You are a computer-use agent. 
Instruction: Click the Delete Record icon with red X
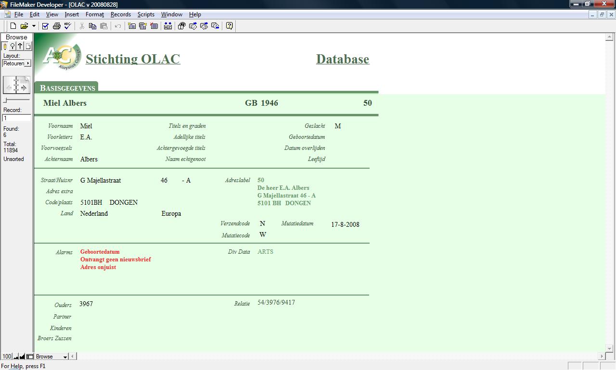[x=154, y=26]
